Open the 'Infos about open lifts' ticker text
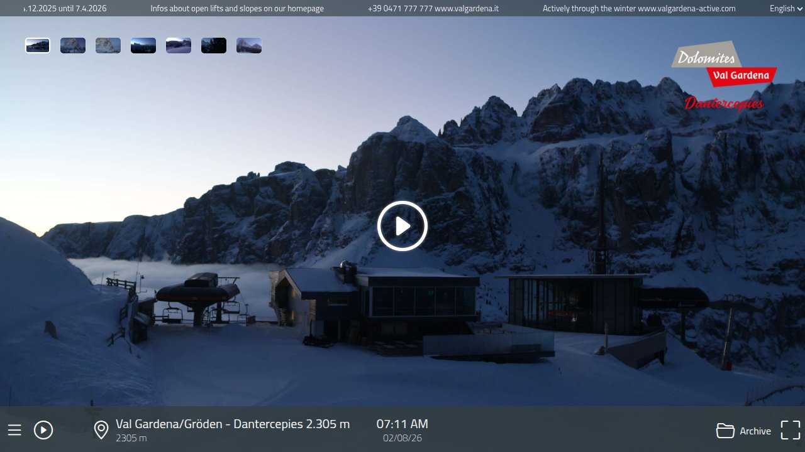 click(237, 9)
